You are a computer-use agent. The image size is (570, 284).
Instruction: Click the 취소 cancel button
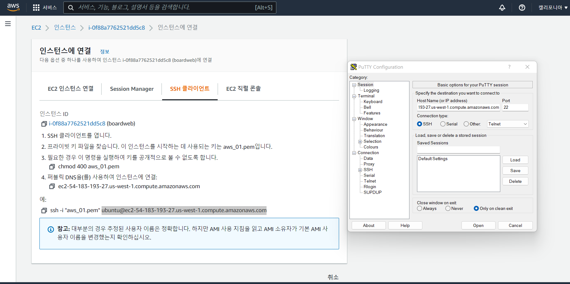pyautogui.click(x=333, y=277)
